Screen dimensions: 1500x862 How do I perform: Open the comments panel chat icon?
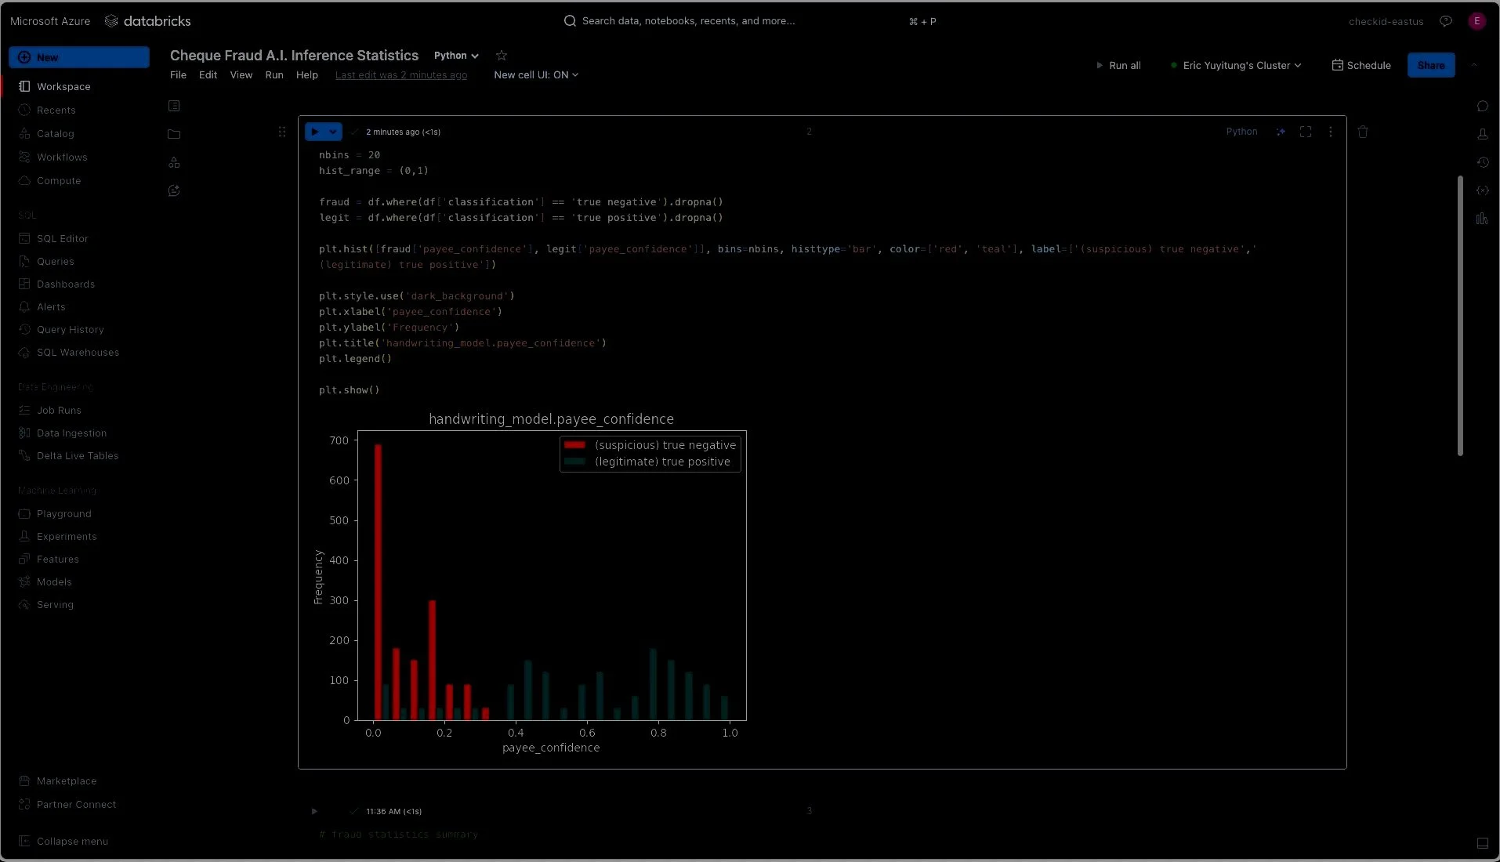click(x=1483, y=107)
